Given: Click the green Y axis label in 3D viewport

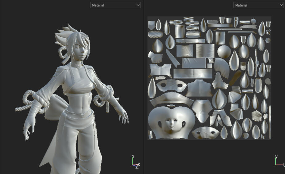Looking at the screenshot, I should coord(133,157).
